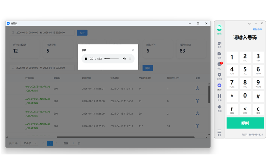The width and height of the screenshot is (274, 165).
Task: Click the 粘贴号码 paste number link
Action: click(x=257, y=30)
